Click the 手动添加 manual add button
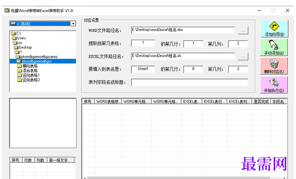 274,48
